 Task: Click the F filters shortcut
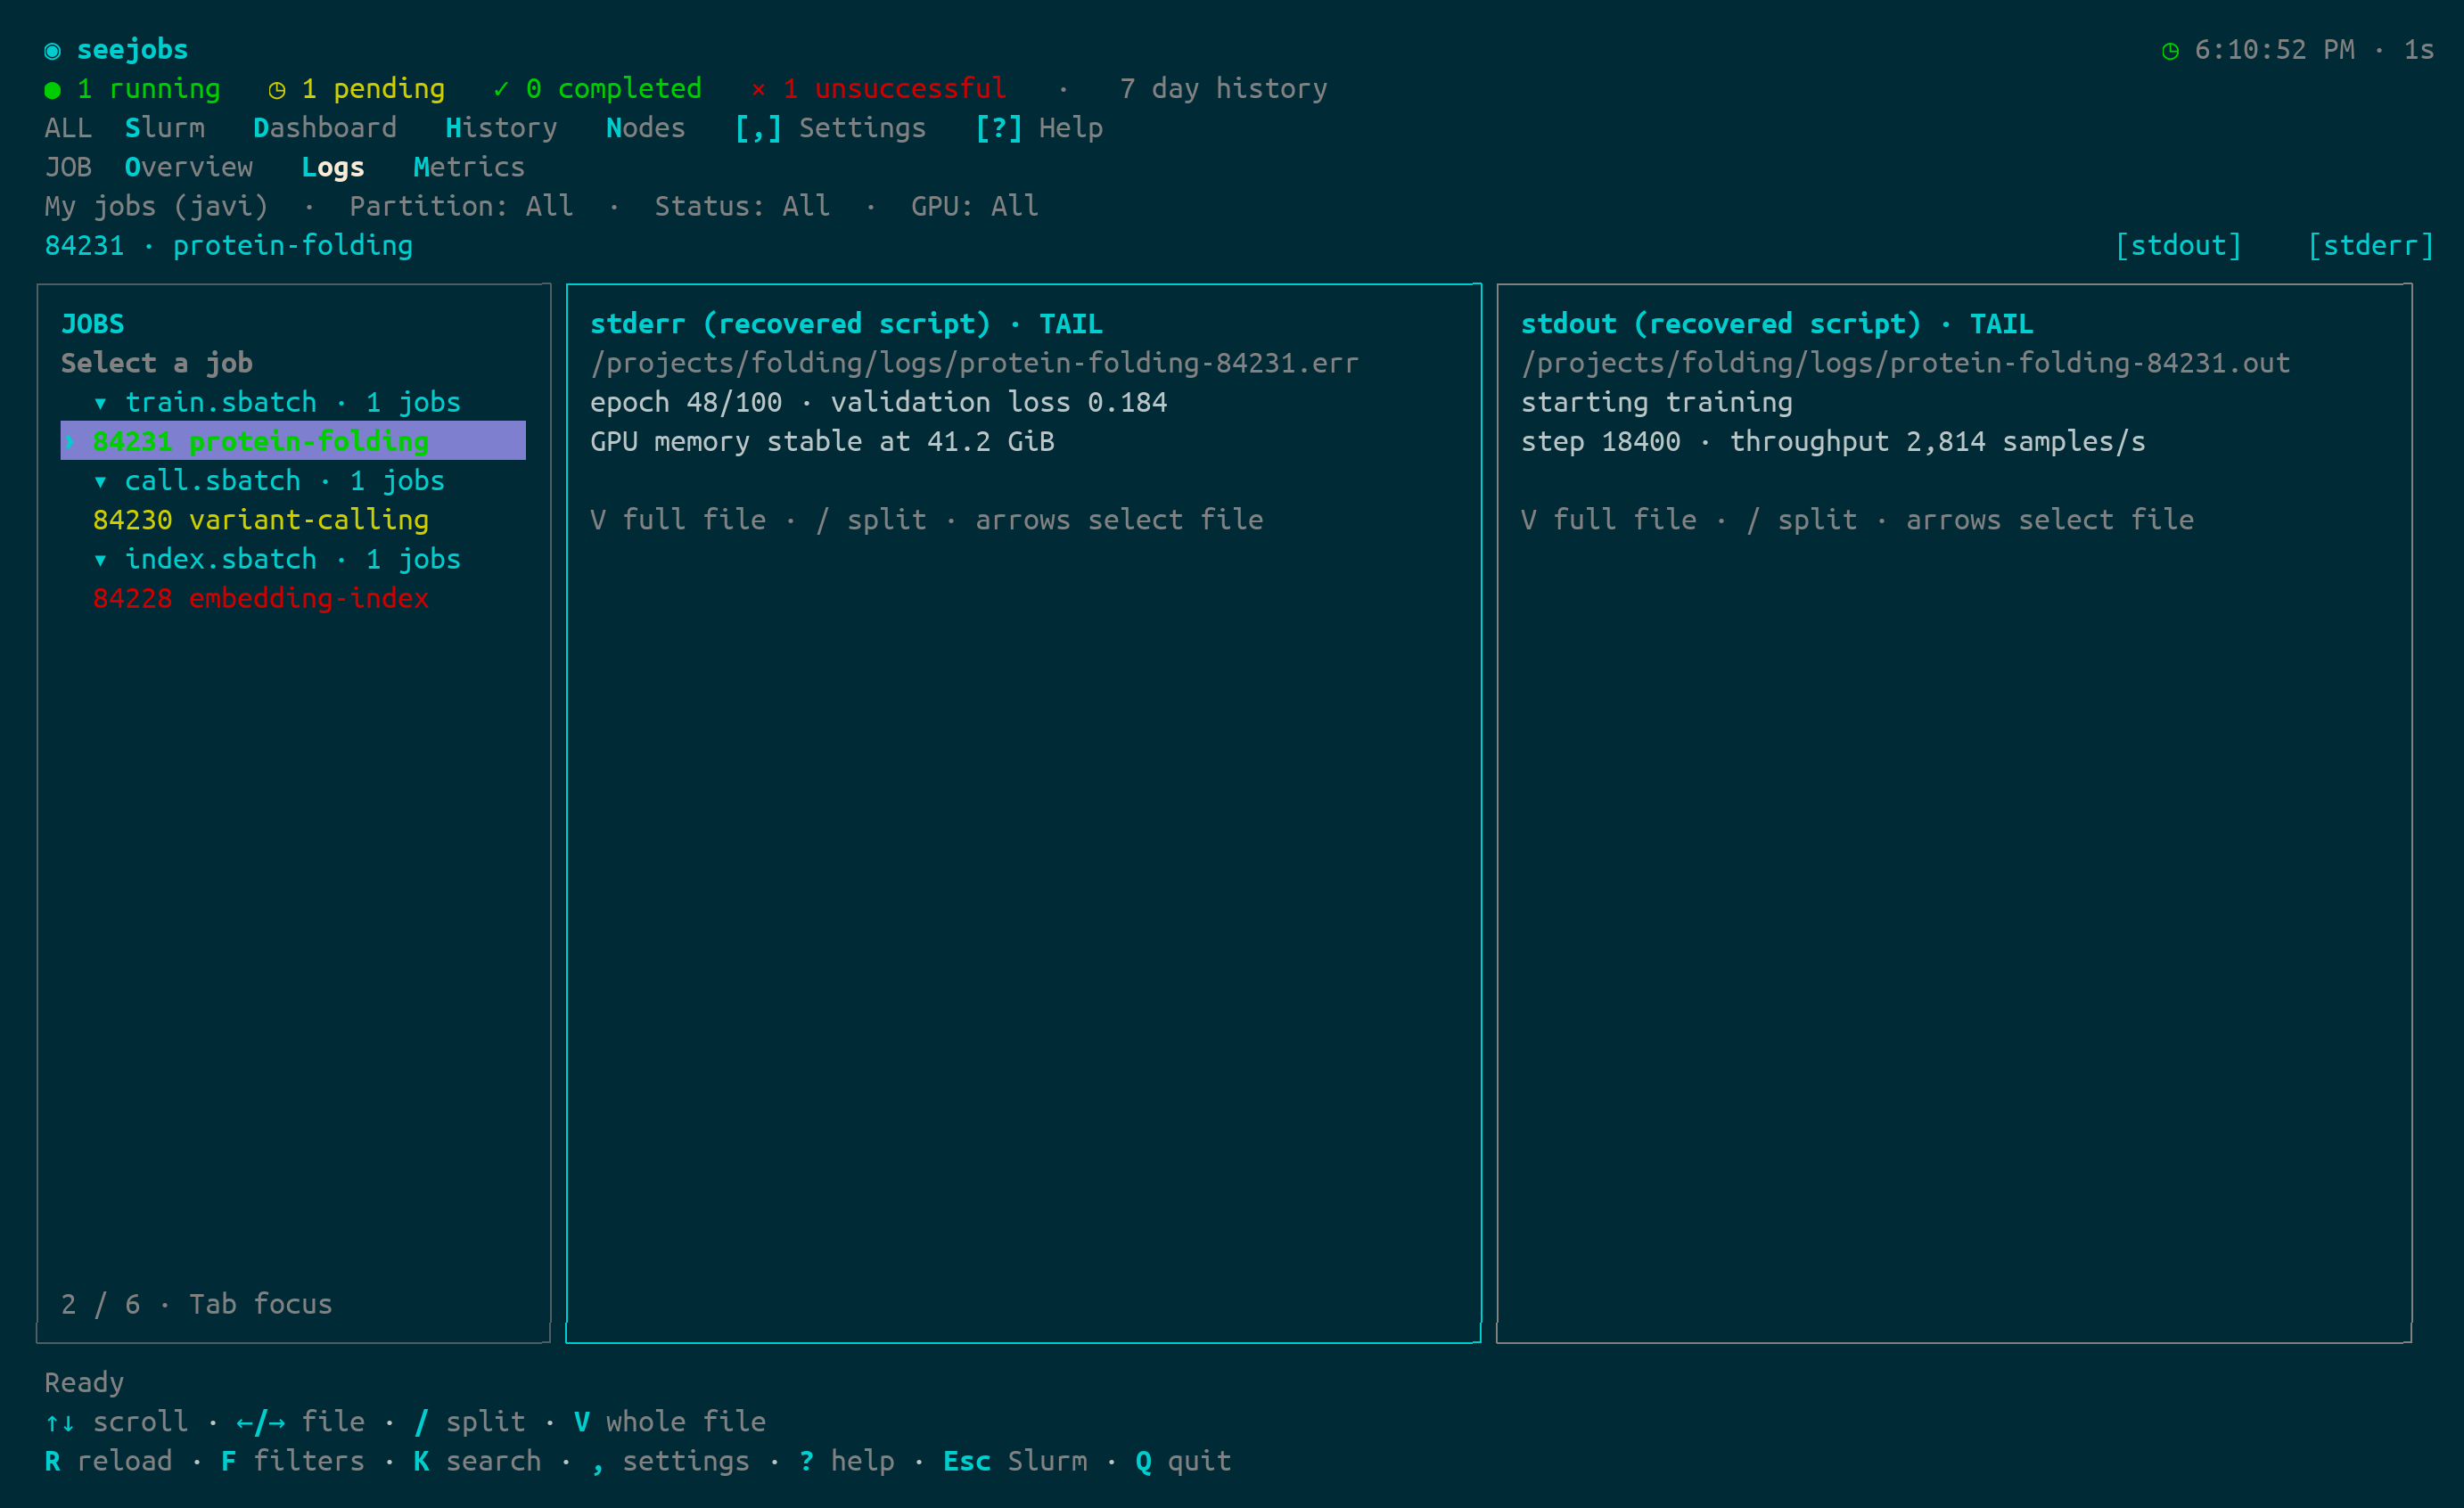pyautogui.click(x=293, y=1461)
